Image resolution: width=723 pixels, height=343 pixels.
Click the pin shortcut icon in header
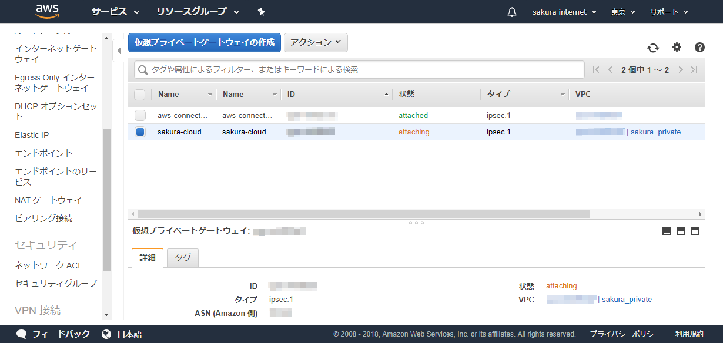(261, 12)
